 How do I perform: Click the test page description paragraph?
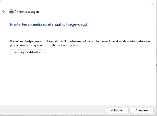pyautogui.click(x=77, y=43)
